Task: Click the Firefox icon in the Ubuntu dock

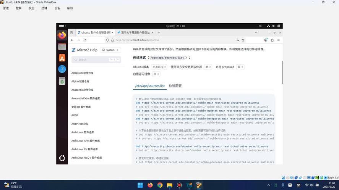Action: (x=62, y=35)
